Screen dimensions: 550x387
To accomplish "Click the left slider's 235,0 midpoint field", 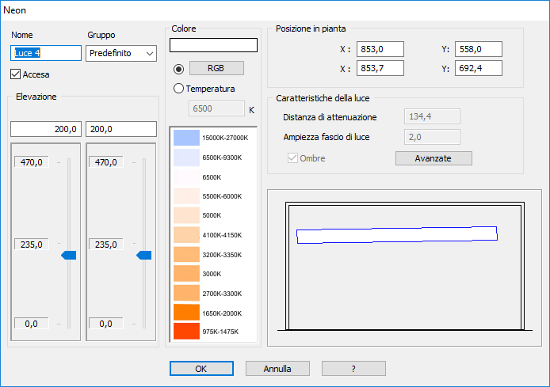I will click(32, 245).
